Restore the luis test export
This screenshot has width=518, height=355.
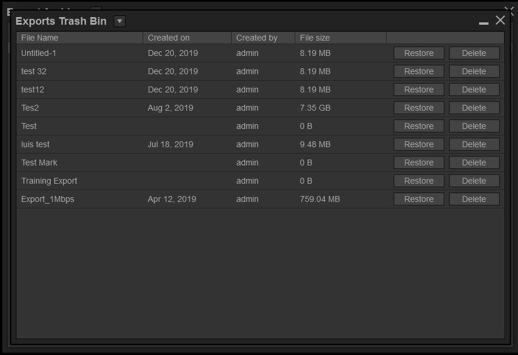click(418, 144)
